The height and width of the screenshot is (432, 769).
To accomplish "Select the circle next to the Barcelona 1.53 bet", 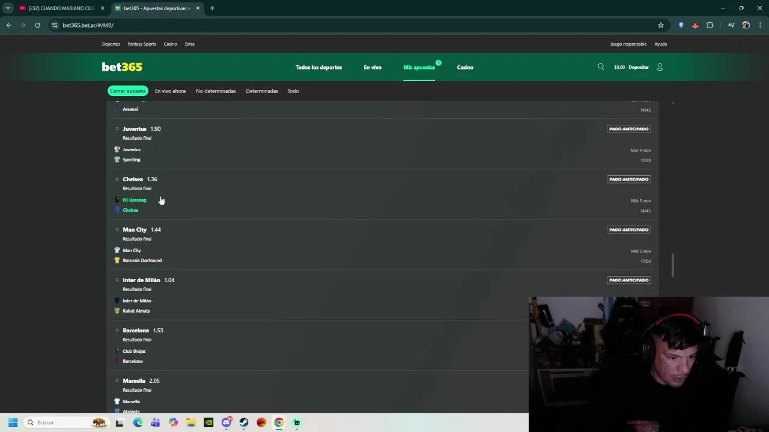I will pos(117,331).
